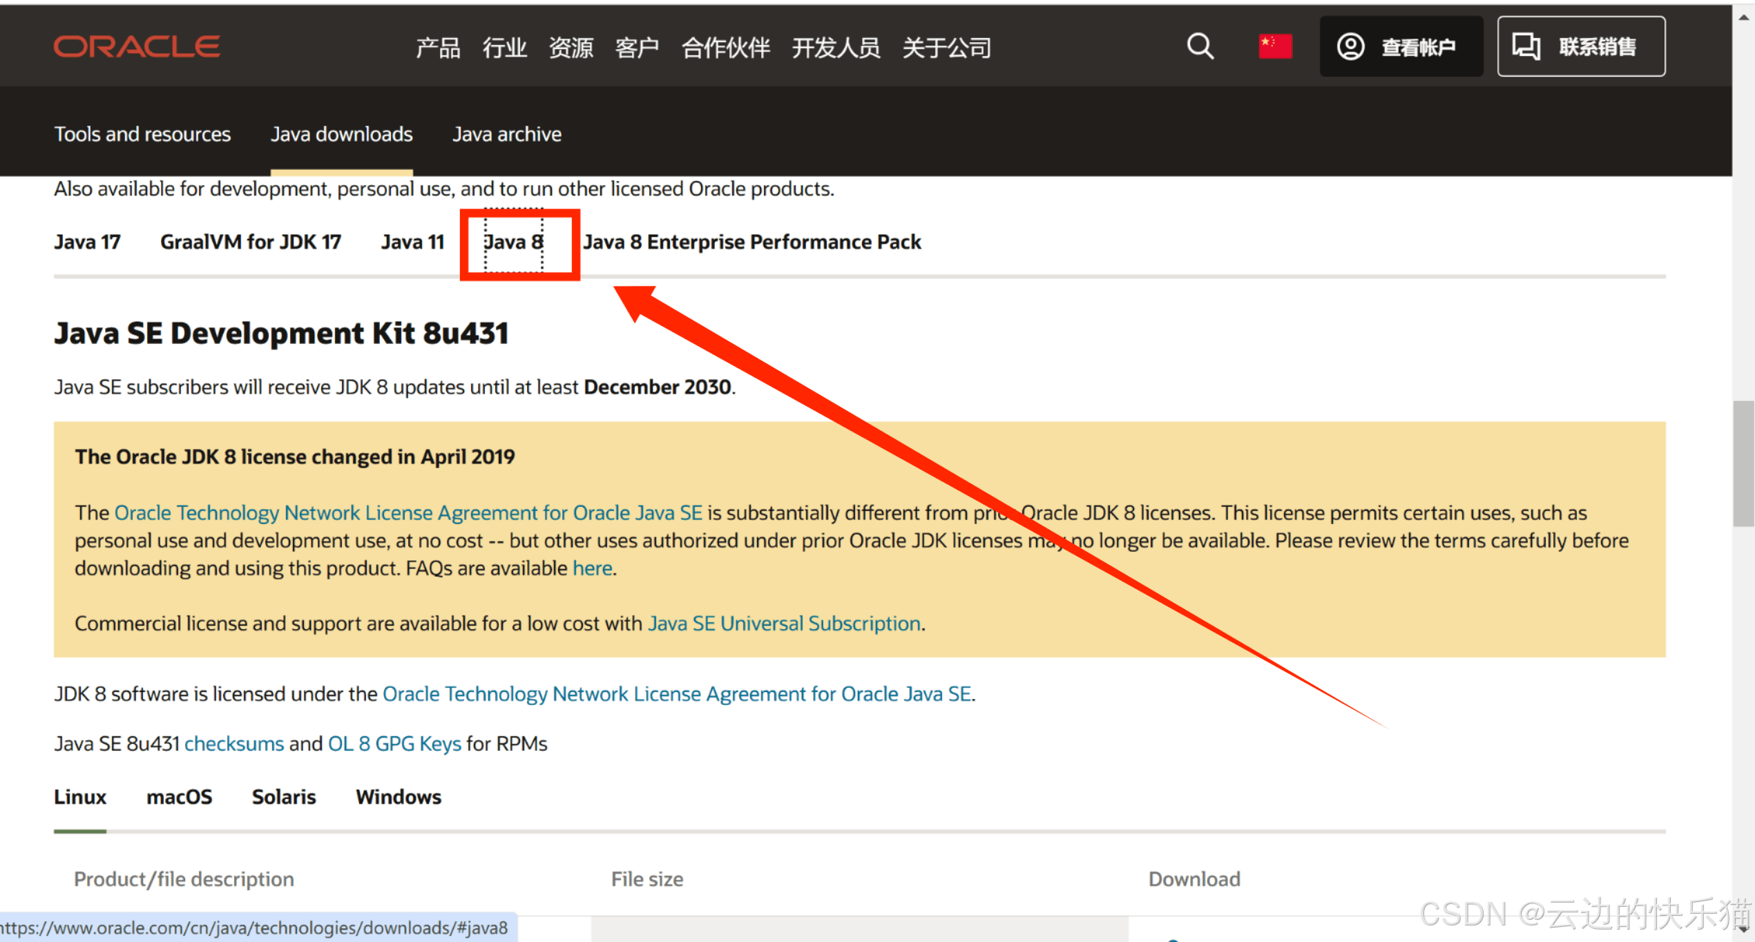
Task: Switch to the macOS tab
Action: pos(179,797)
